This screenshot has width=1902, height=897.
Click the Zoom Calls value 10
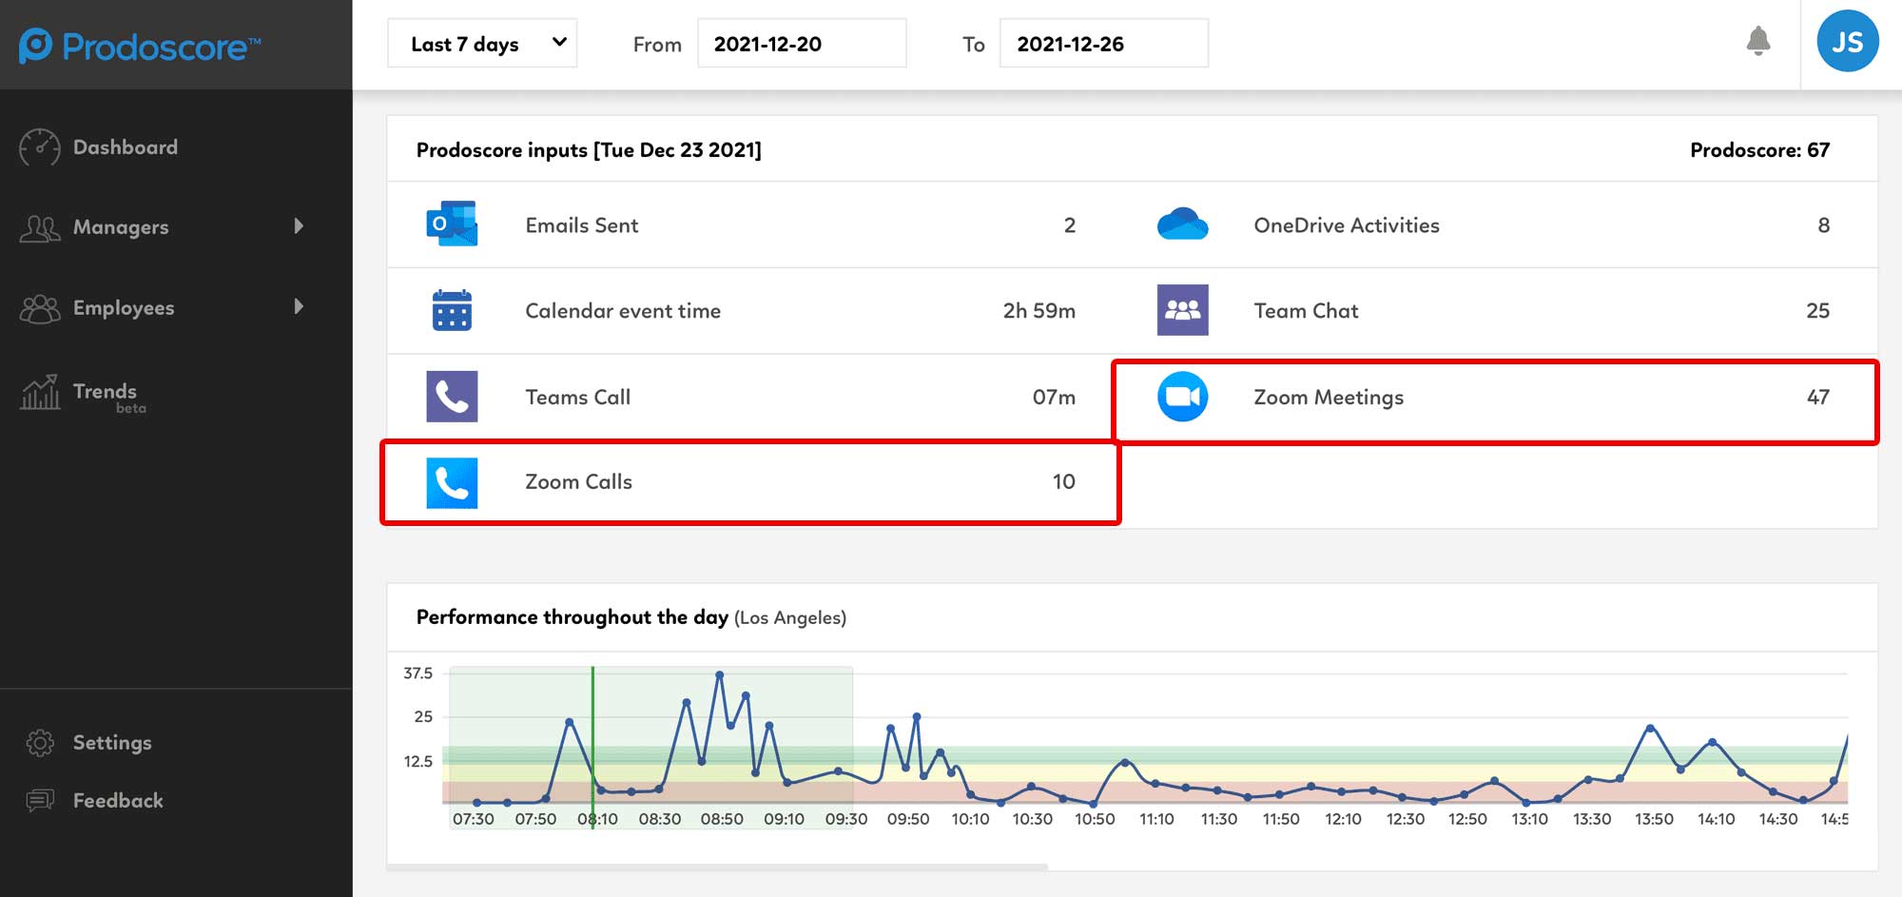(x=1064, y=482)
